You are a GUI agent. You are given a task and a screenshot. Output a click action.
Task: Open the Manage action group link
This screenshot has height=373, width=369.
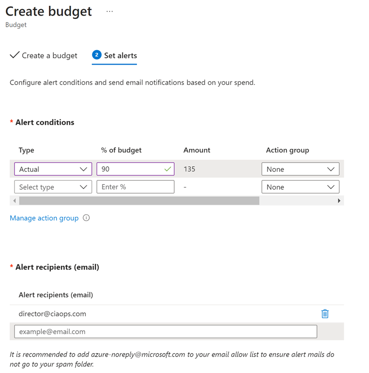pyautogui.click(x=44, y=218)
